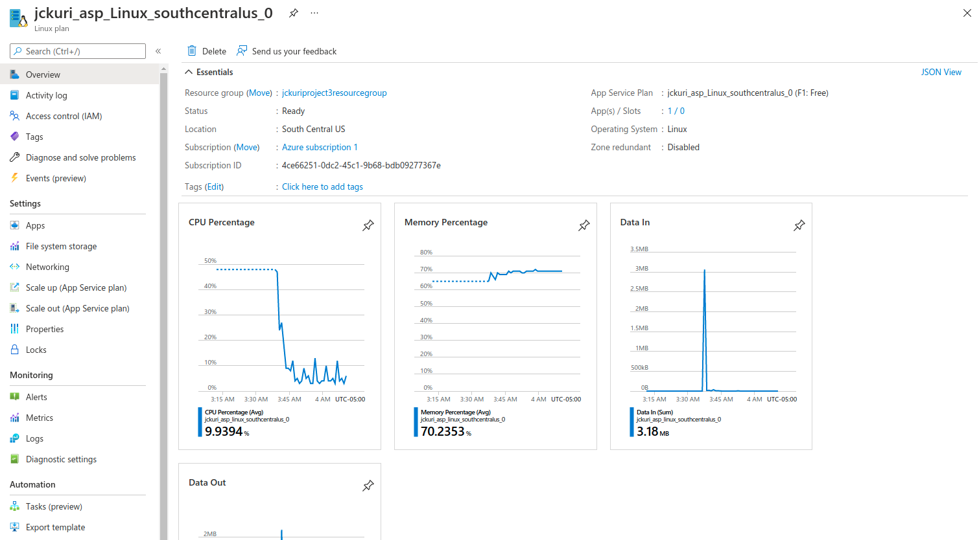Click the Events lightning bolt icon
This screenshot has width=979, height=540.
(x=14, y=178)
